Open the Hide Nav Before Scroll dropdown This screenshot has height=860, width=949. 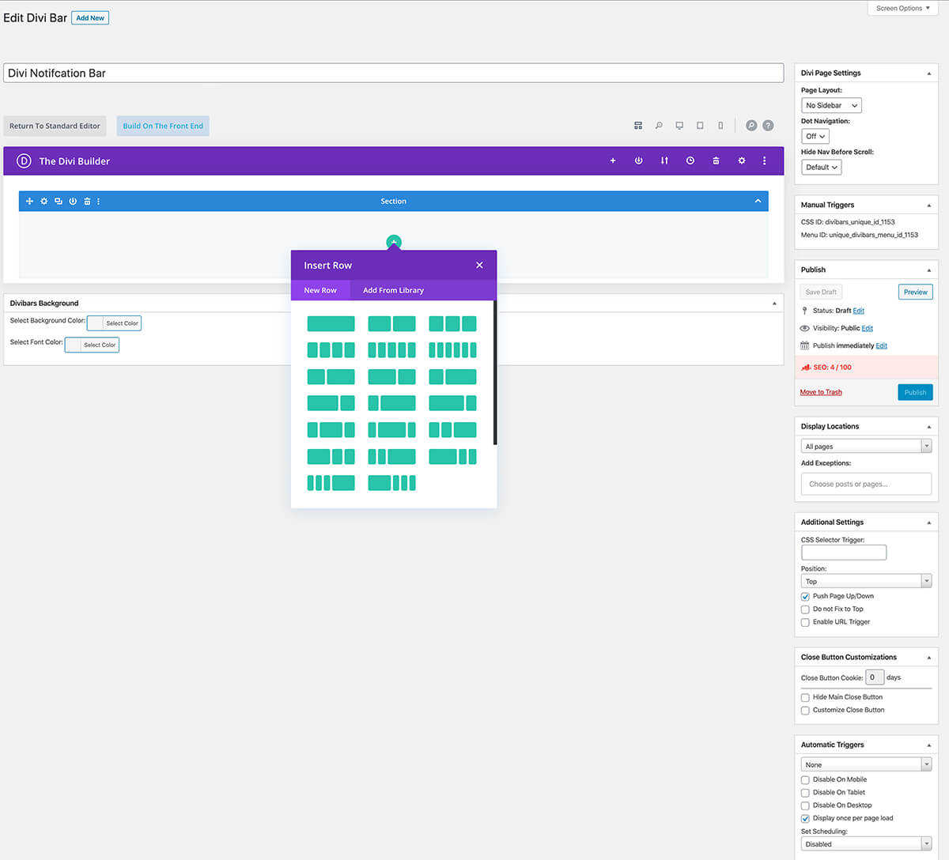(x=821, y=168)
